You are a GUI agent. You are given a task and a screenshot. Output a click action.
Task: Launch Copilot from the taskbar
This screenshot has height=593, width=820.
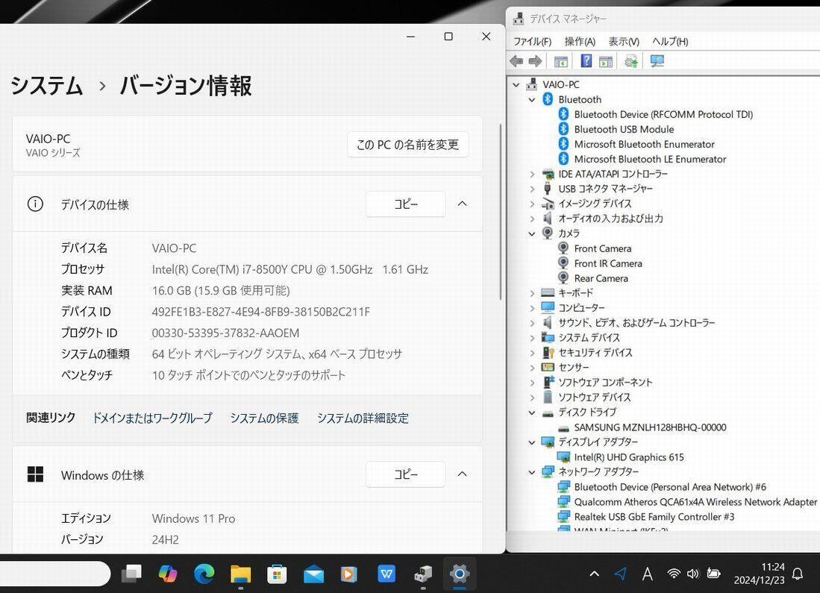167,574
